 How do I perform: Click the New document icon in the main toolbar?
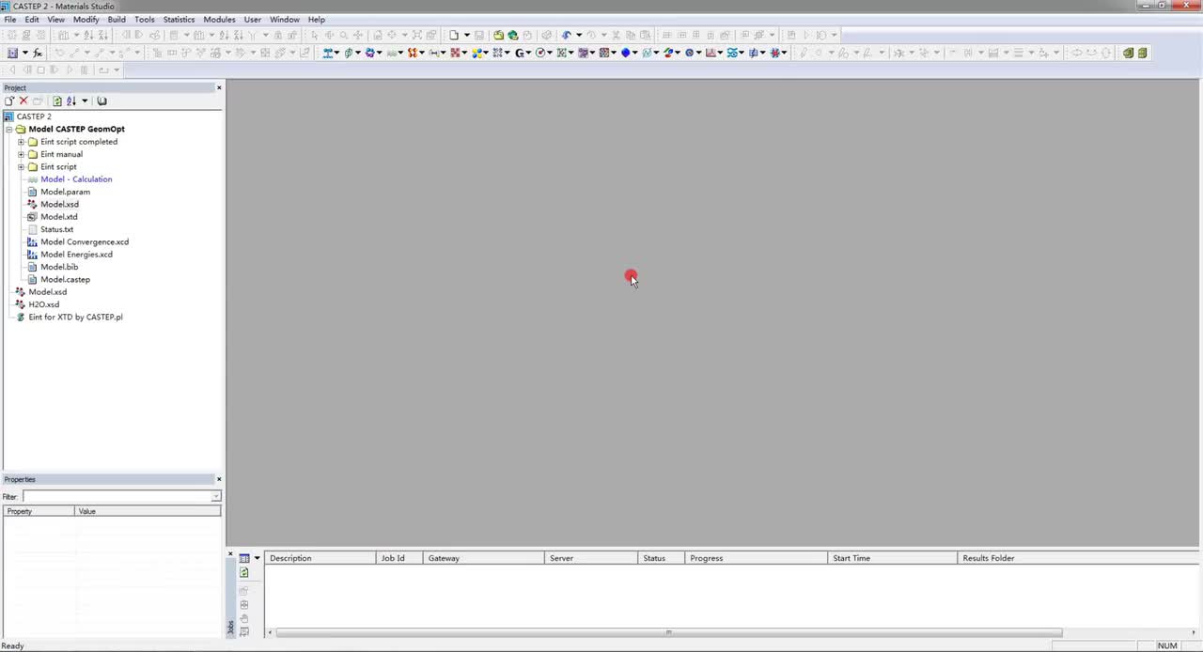pos(453,35)
